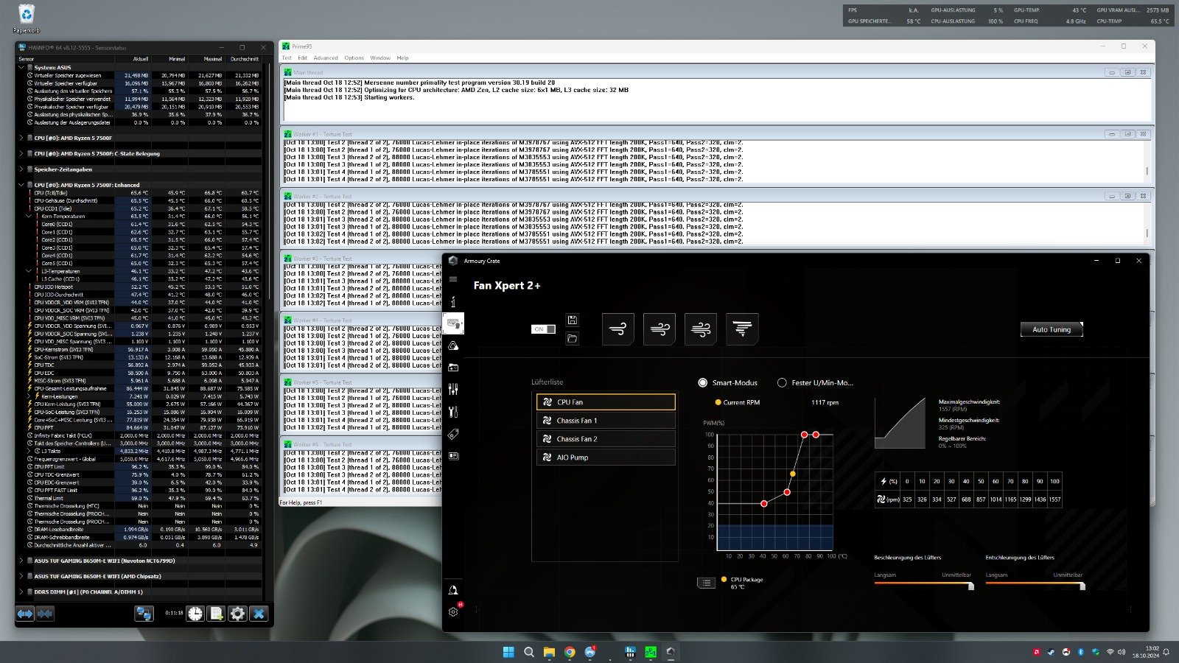Open the Armoury Crate hamburger menu

click(x=453, y=279)
